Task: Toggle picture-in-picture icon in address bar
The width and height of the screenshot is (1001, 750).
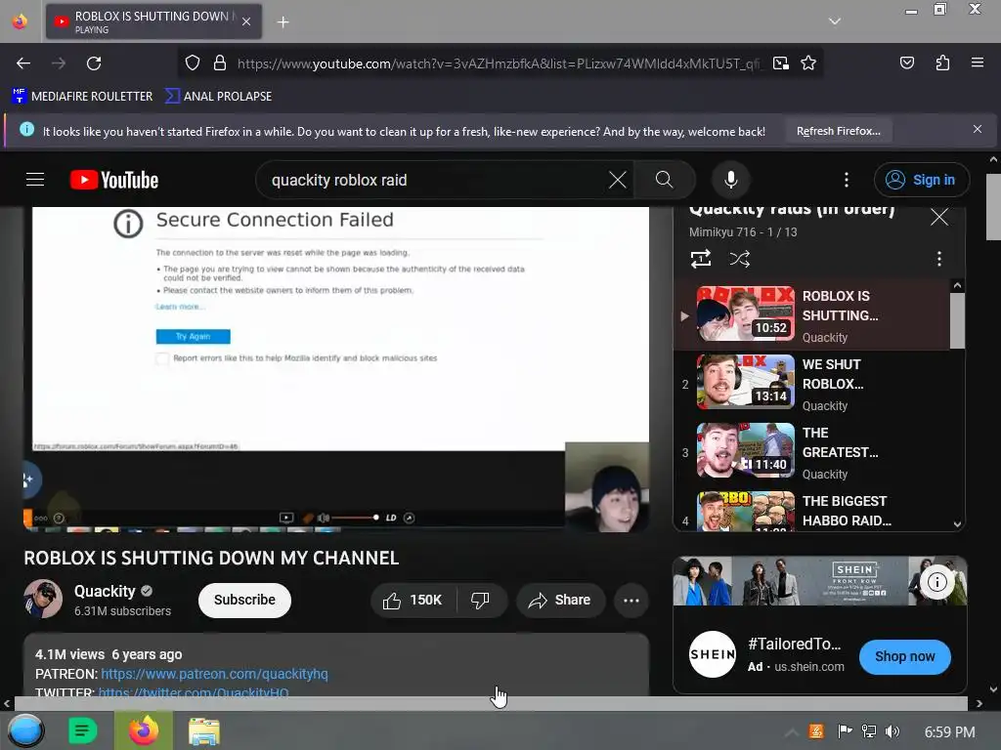Action: pos(781,63)
